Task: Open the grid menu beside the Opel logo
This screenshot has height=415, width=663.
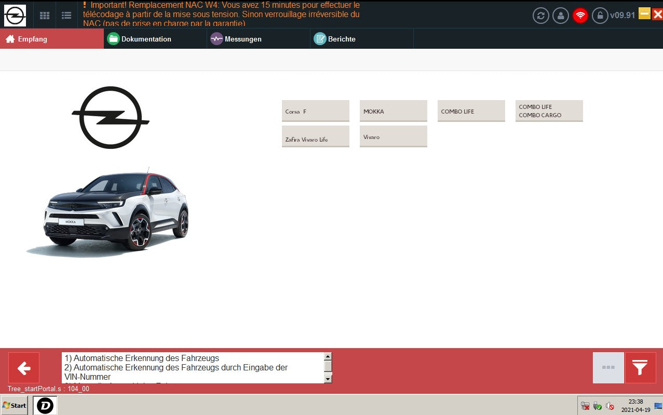Action: tap(44, 15)
